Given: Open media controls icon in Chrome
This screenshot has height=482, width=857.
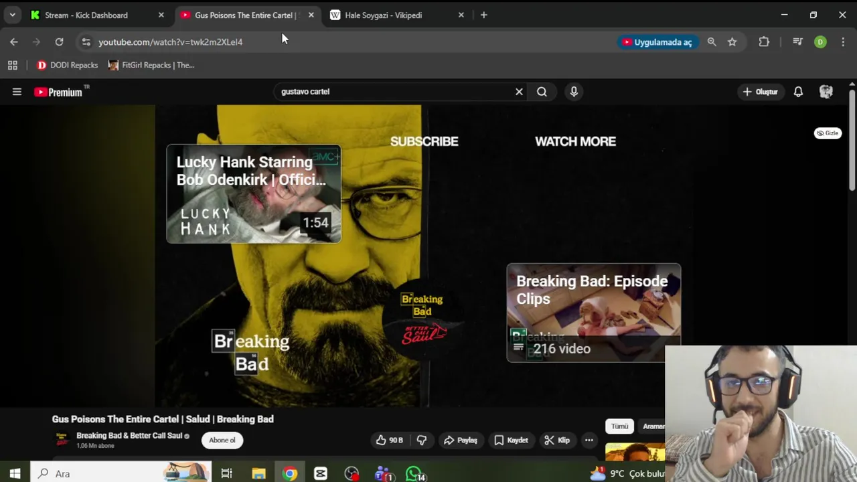Looking at the screenshot, I should click(797, 42).
